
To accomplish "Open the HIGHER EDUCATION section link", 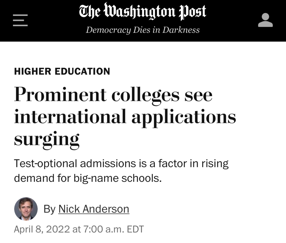I will [62, 71].
